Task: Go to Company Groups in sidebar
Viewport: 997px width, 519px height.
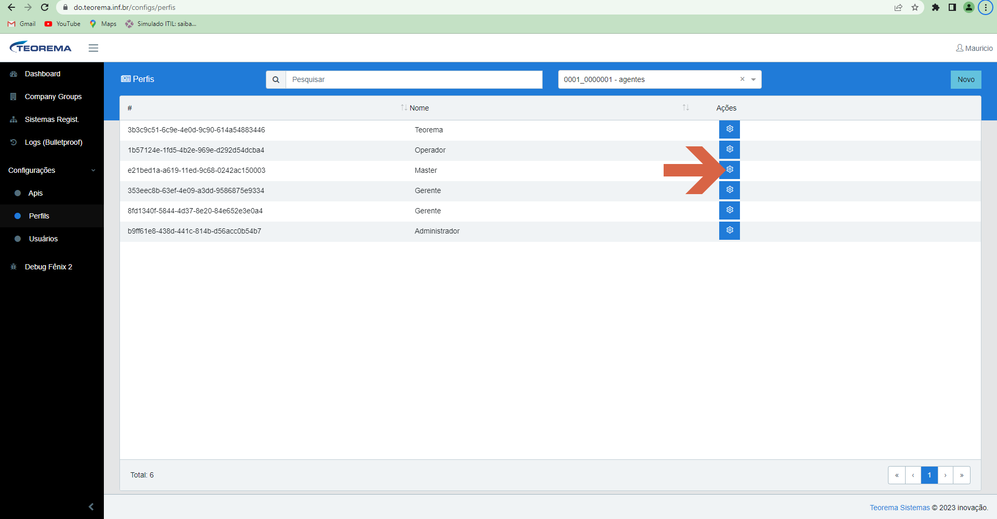Action: click(53, 97)
